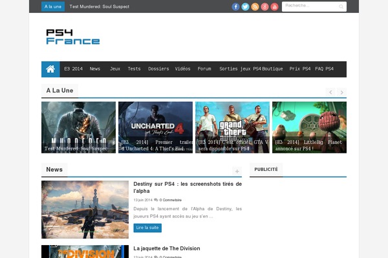Open the Google Plus icon
The image size is (388, 258).
[x=264, y=6]
